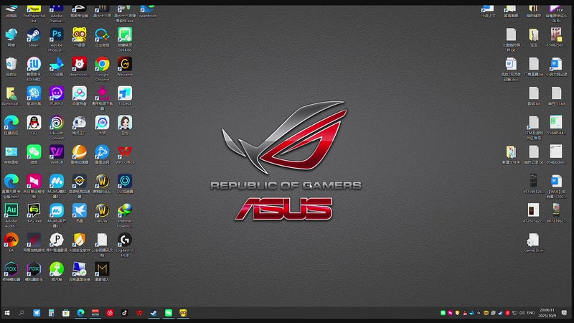Select the QQ penguin desktop icon
The height and width of the screenshot is (323, 574).
(x=34, y=125)
